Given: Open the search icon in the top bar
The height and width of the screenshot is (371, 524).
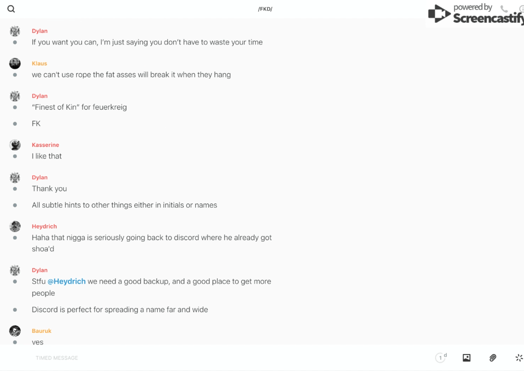Looking at the screenshot, I should point(11,9).
